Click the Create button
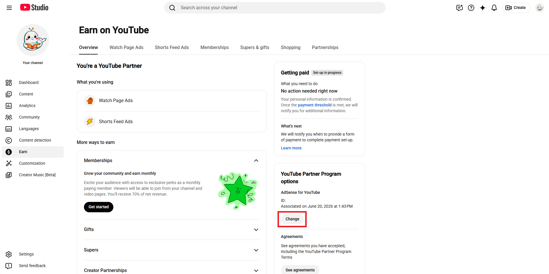549x274 pixels. 516,8
